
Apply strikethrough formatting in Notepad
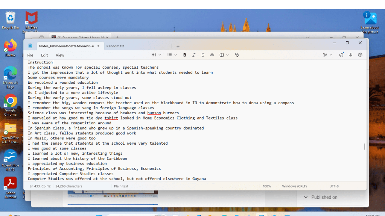(203, 55)
